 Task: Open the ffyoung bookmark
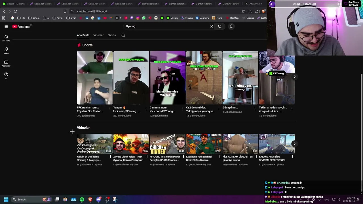point(187,18)
